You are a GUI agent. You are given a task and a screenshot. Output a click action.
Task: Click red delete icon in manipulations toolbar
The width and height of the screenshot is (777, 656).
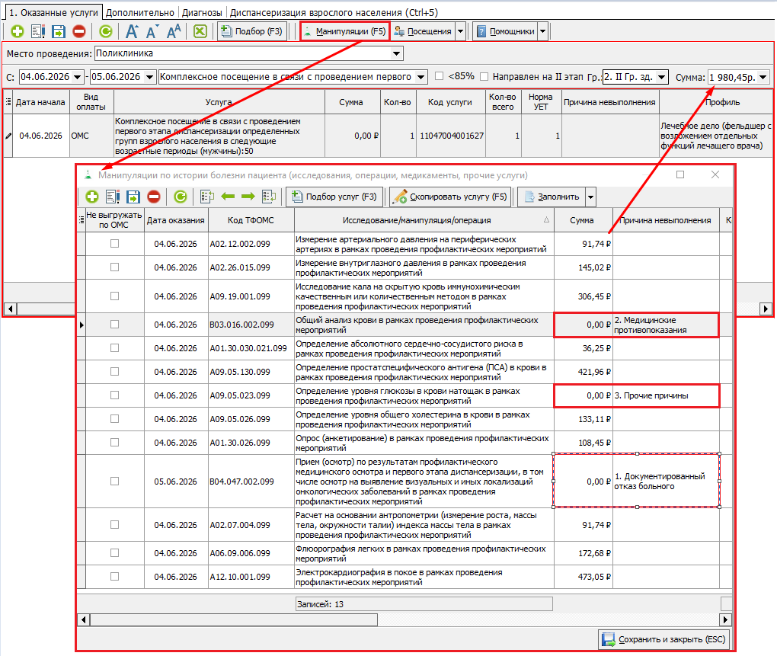click(x=154, y=197)
